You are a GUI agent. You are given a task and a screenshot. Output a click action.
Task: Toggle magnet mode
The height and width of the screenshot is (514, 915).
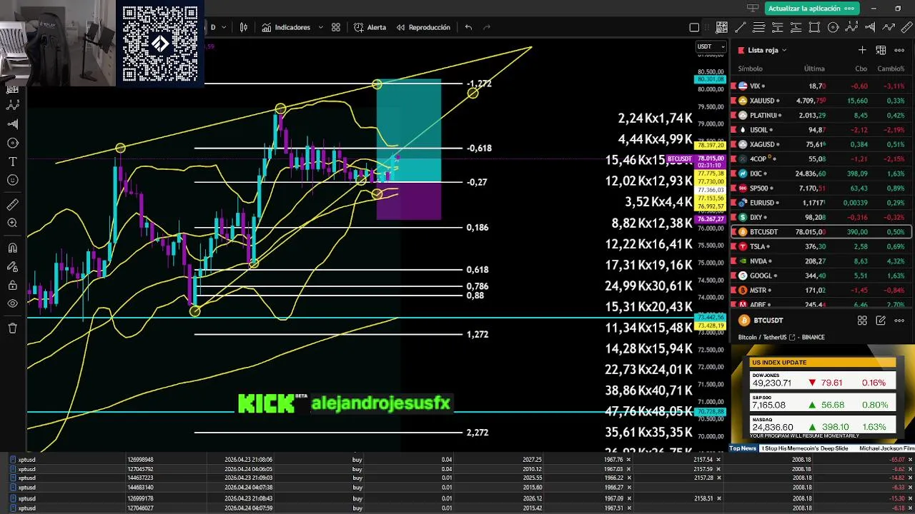point(12,248)
